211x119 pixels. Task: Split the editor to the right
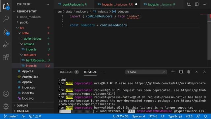pyautogui.click(x=197, y=4)
